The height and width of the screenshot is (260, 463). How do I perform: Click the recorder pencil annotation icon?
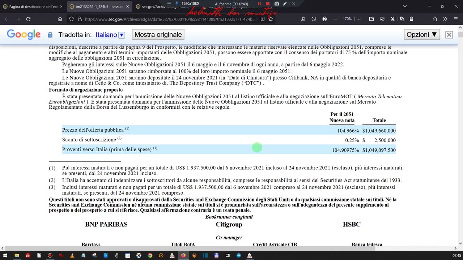click(285, 4)
